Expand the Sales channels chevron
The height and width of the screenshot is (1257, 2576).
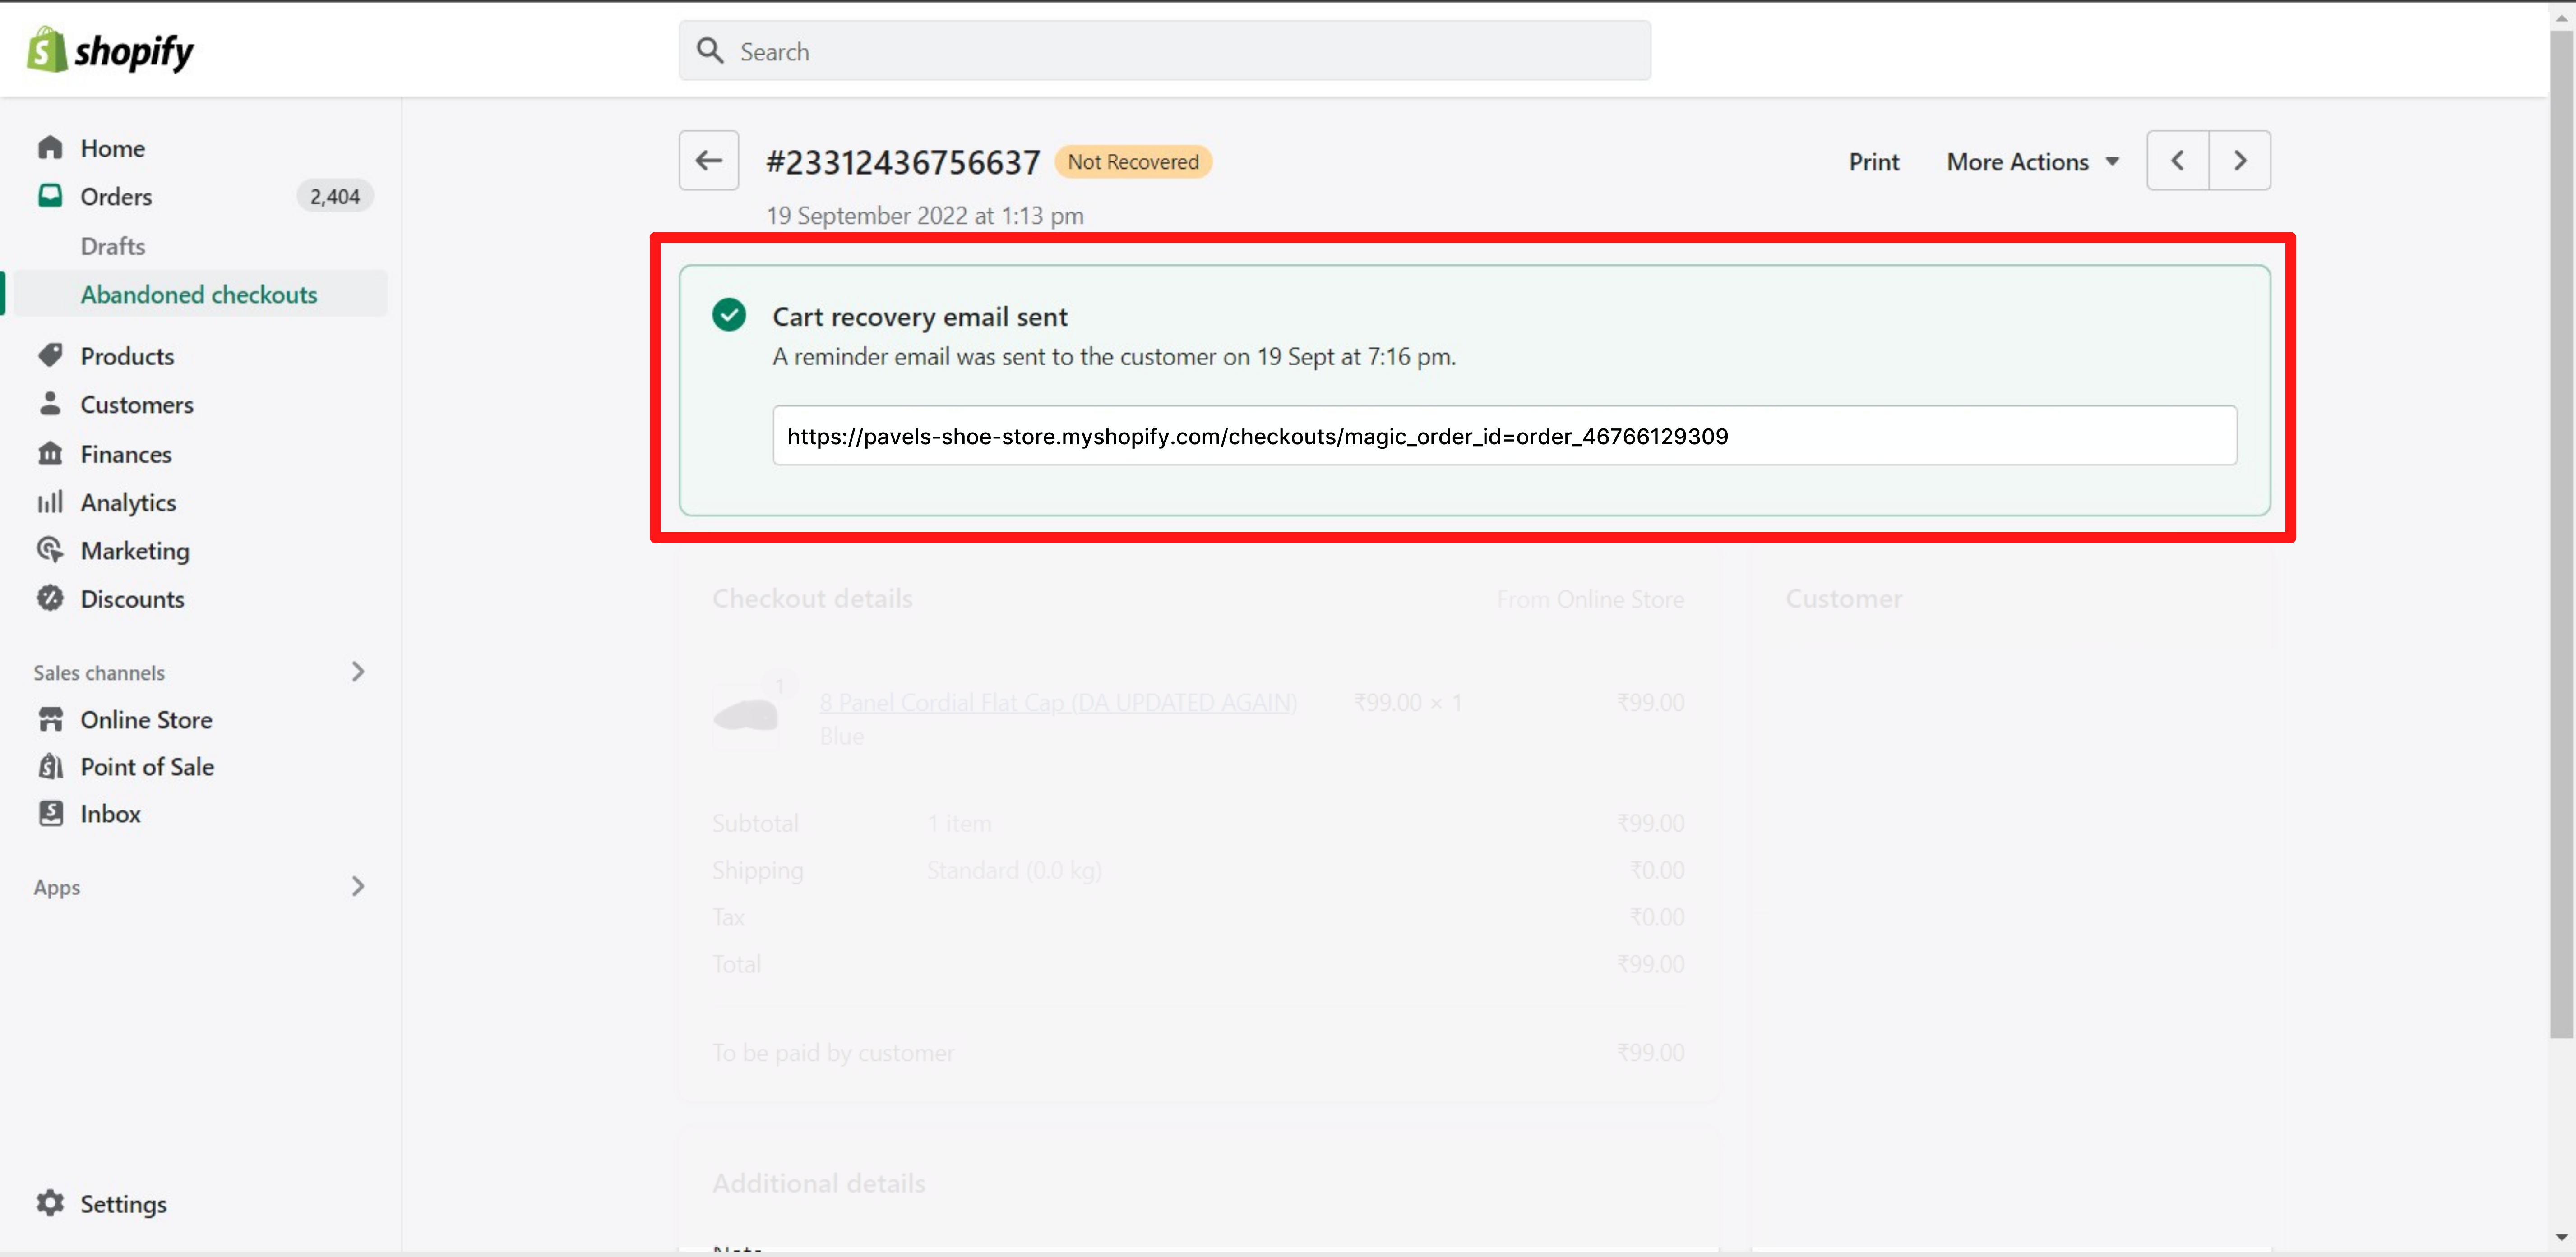tap(358, 672)
